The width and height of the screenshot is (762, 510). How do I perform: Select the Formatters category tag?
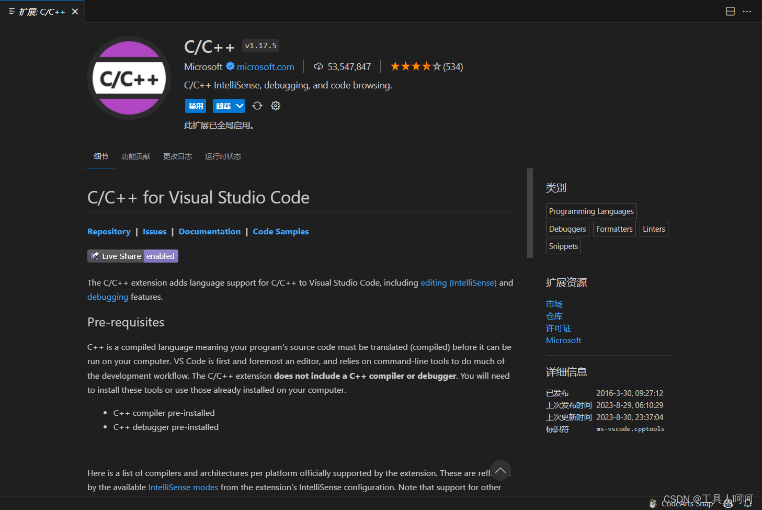(615, 229)
